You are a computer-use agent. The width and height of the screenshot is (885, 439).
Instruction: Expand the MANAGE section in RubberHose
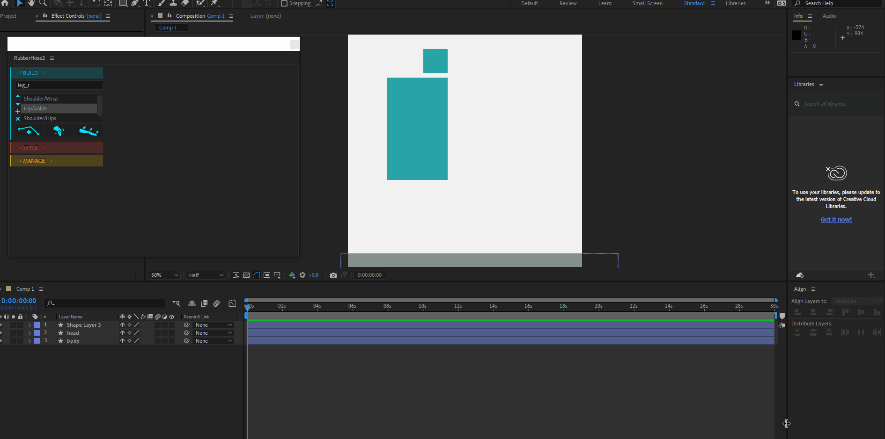pos(57,161)
